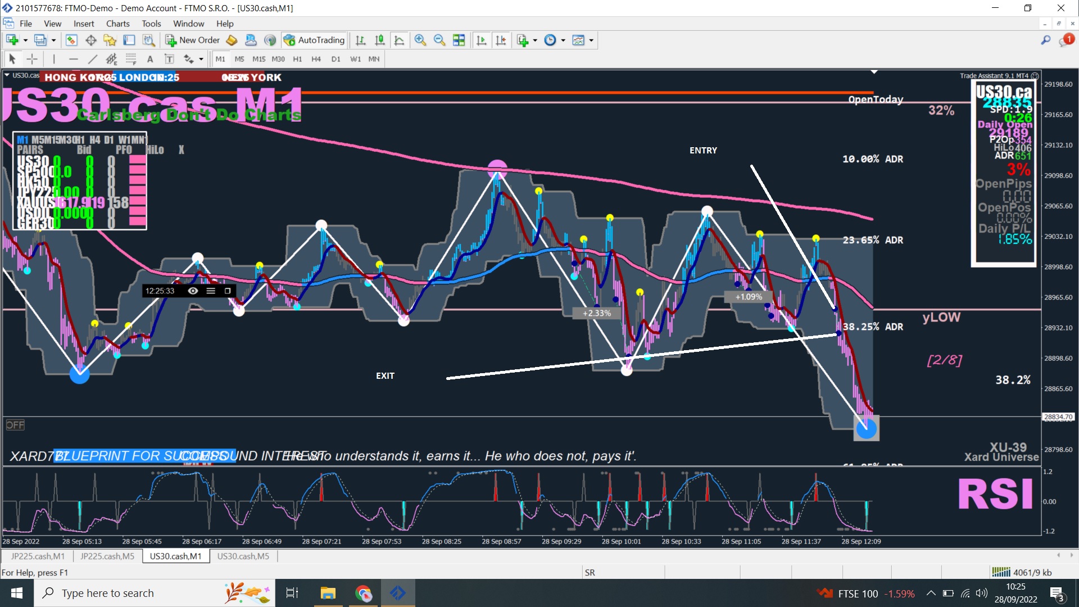Switch to the JP225.cash,M5 tab
This screenshot has height=607, width=1079.
[107, 556]
